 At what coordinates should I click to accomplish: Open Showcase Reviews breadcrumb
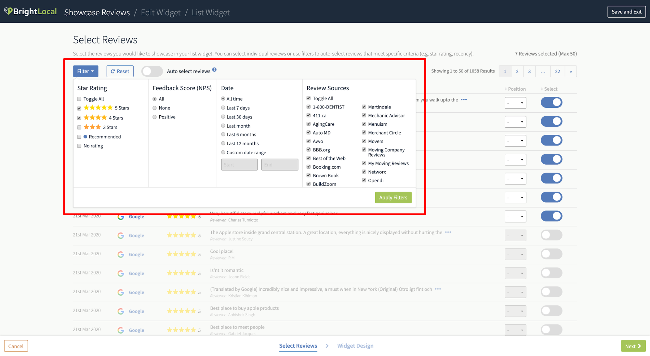[97, 12]
